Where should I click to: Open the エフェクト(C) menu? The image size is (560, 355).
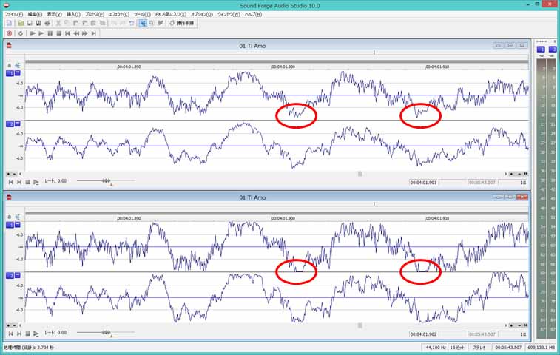(x=119, y=14)
